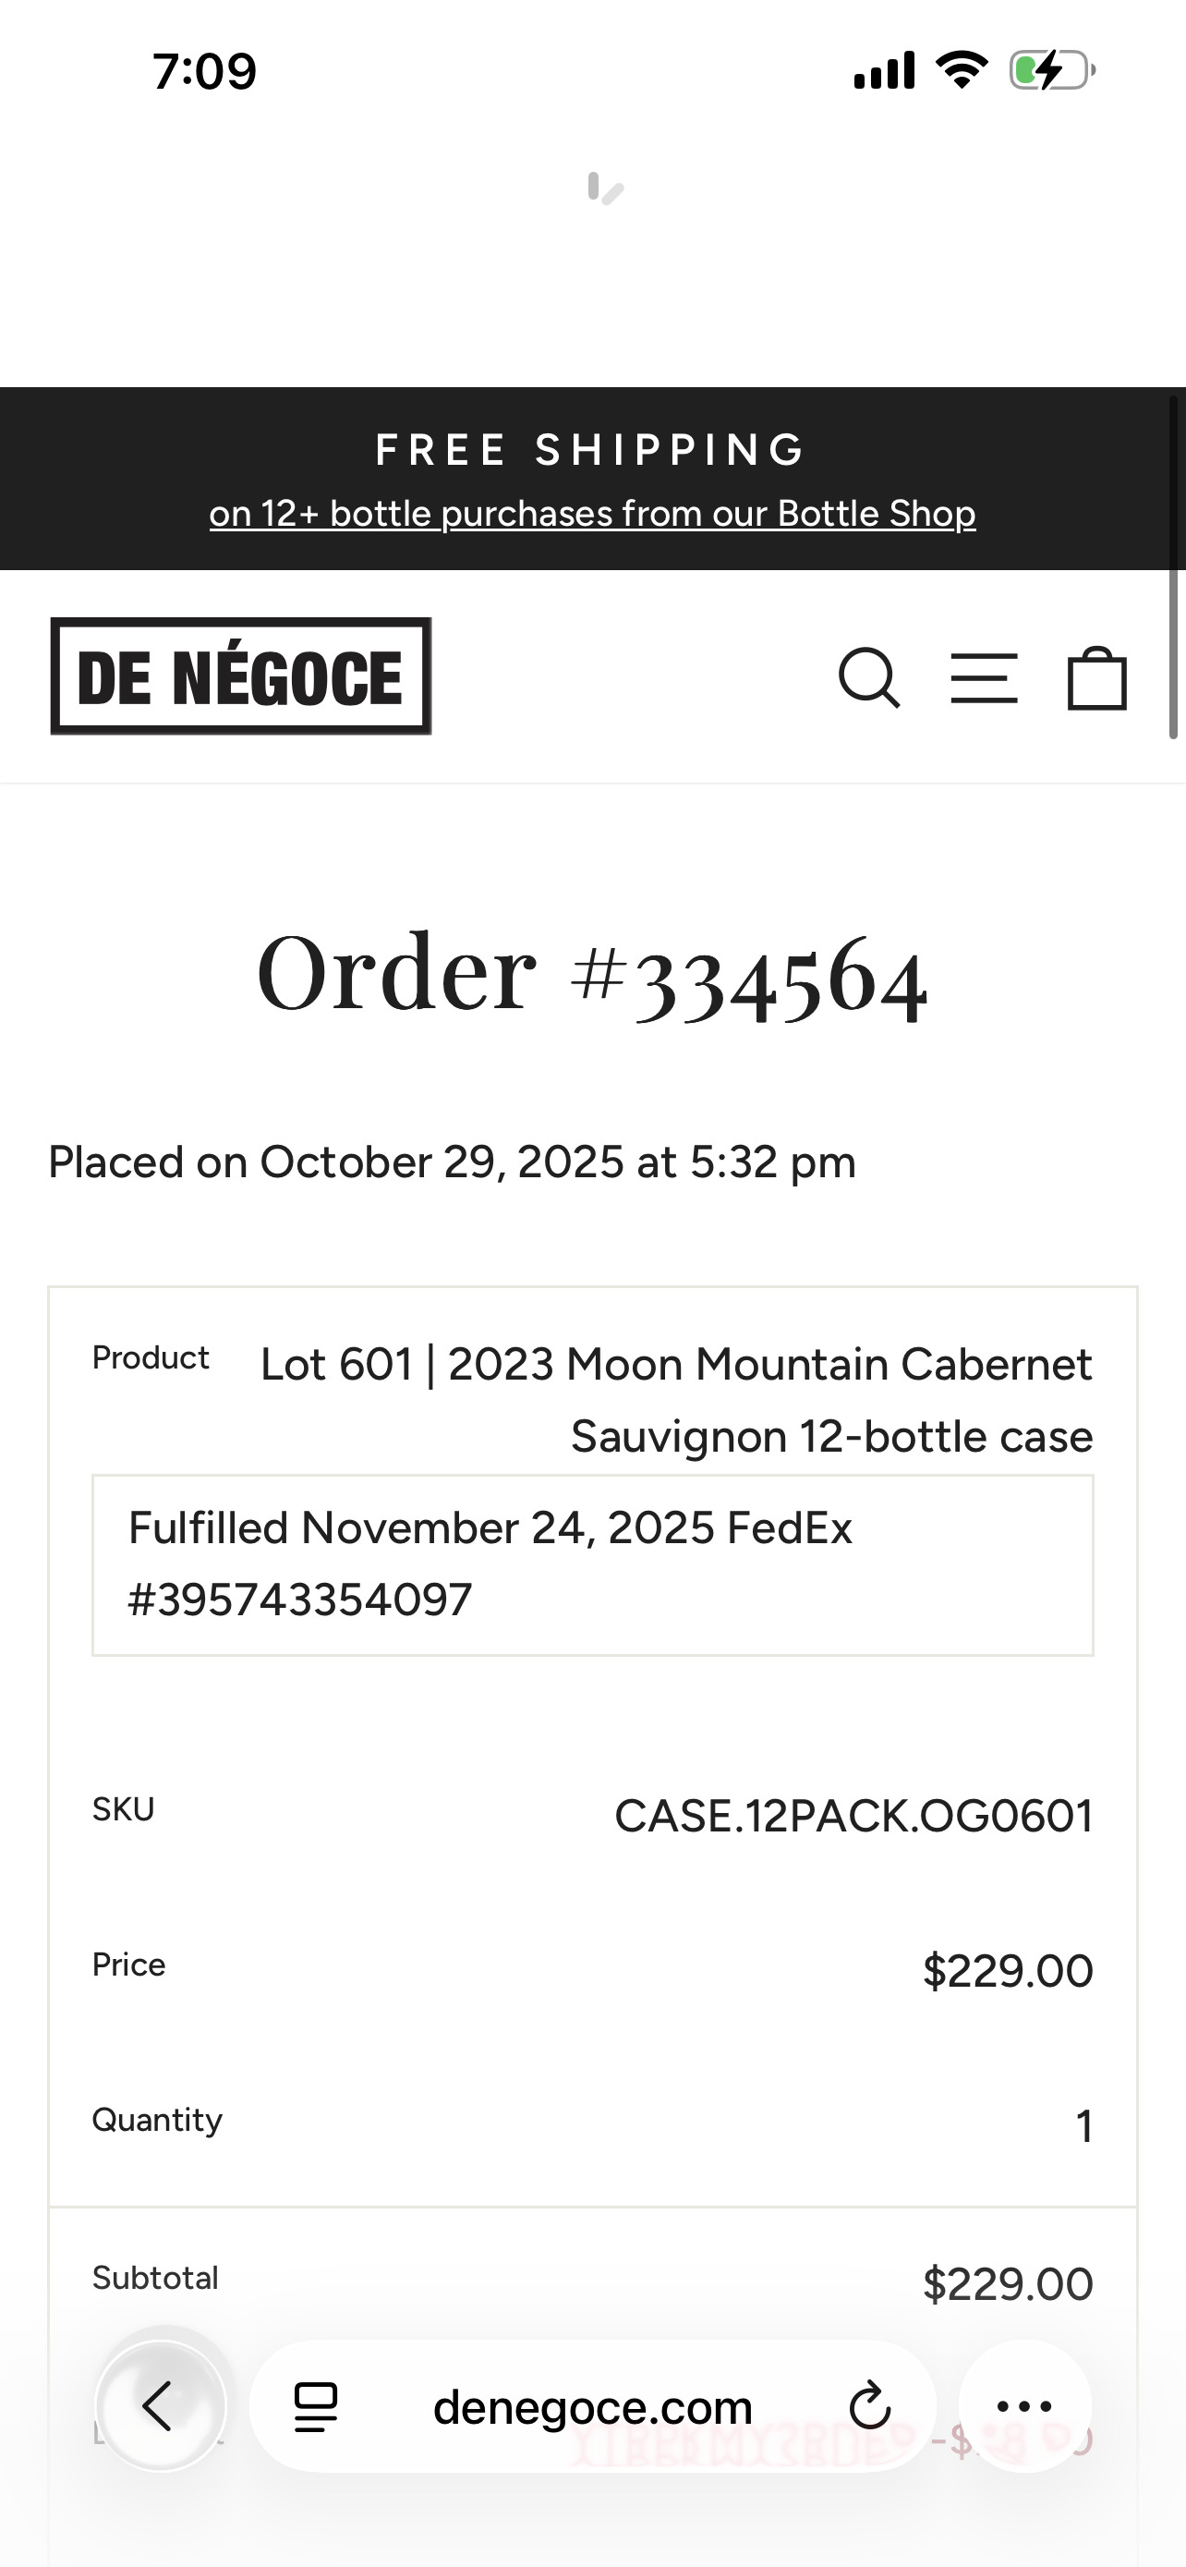The height and width of the screenshot is (2567, 1186).
Task: Click the Order #334564 heading
Action: coord(592,975)
